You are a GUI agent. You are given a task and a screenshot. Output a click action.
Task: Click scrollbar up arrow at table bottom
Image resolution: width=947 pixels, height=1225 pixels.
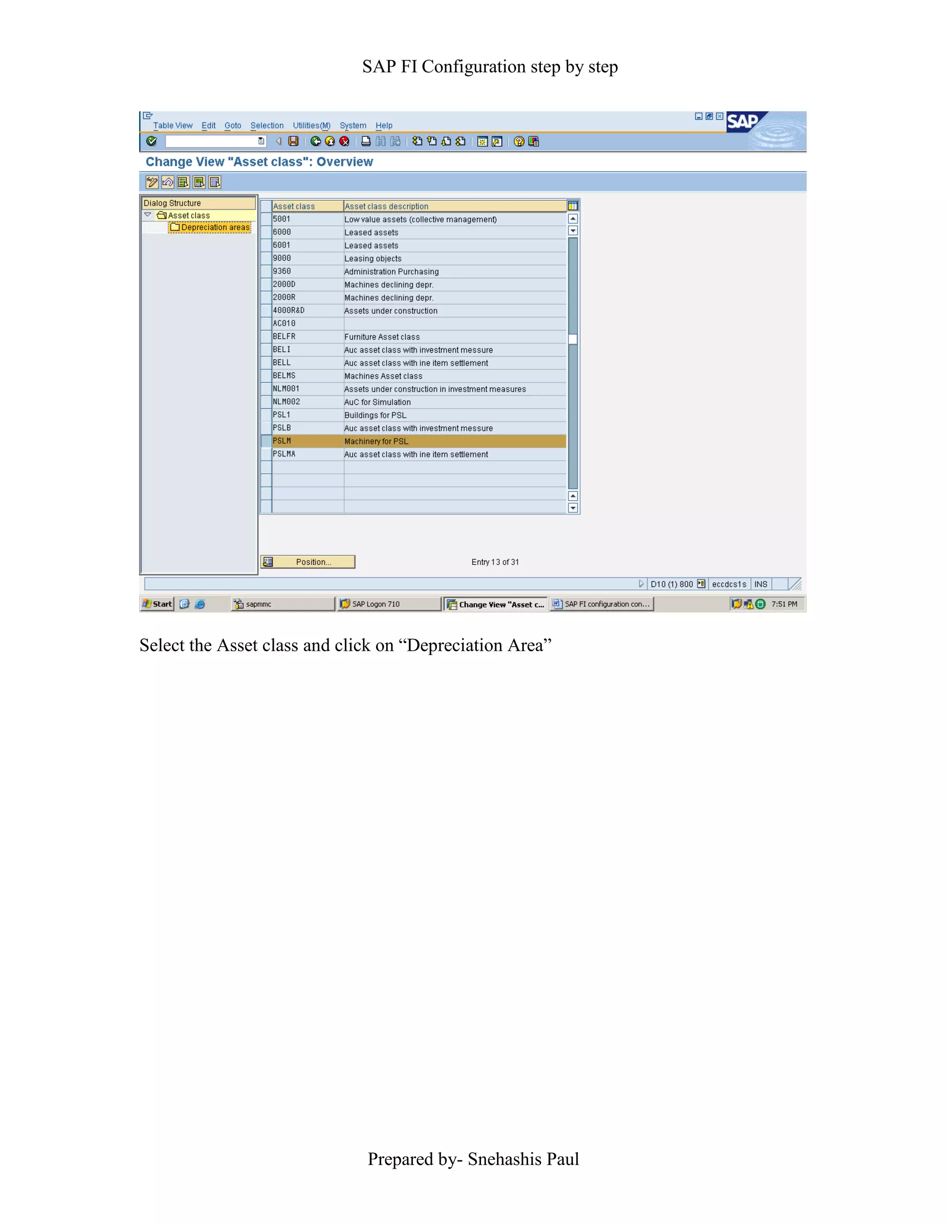click(x=573, y=496)
